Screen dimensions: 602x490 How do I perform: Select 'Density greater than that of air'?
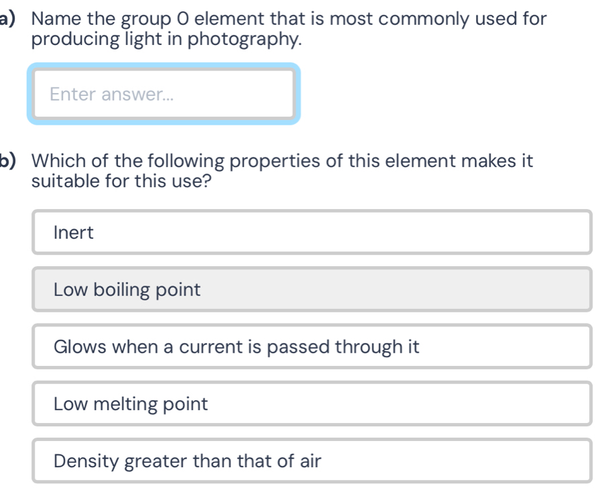tap(312, 461)
